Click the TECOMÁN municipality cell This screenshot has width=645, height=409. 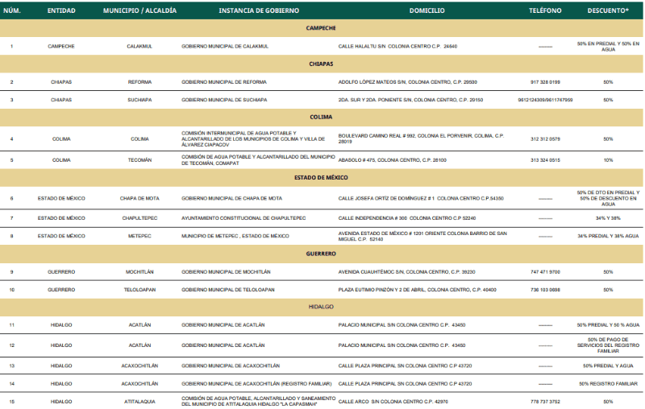[x=139, y=160]
